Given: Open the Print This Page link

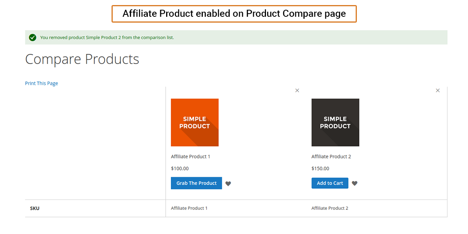Looking at the screenshot, I should tap(41, 83).
